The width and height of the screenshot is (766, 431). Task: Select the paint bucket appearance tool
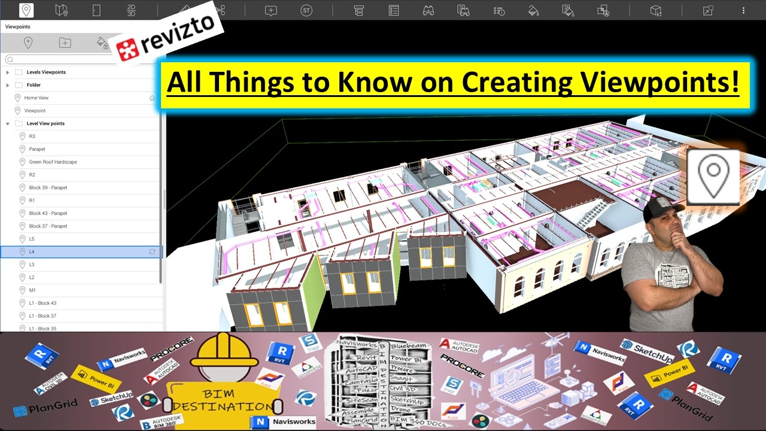pos(534,10)
